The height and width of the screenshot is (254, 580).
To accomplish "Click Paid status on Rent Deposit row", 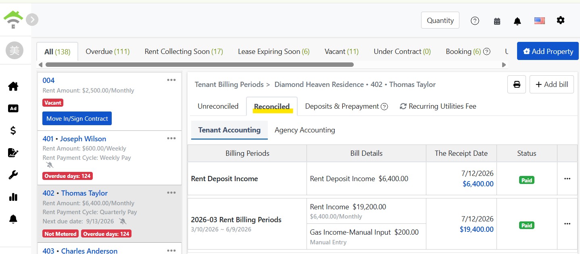I will 527,180.
